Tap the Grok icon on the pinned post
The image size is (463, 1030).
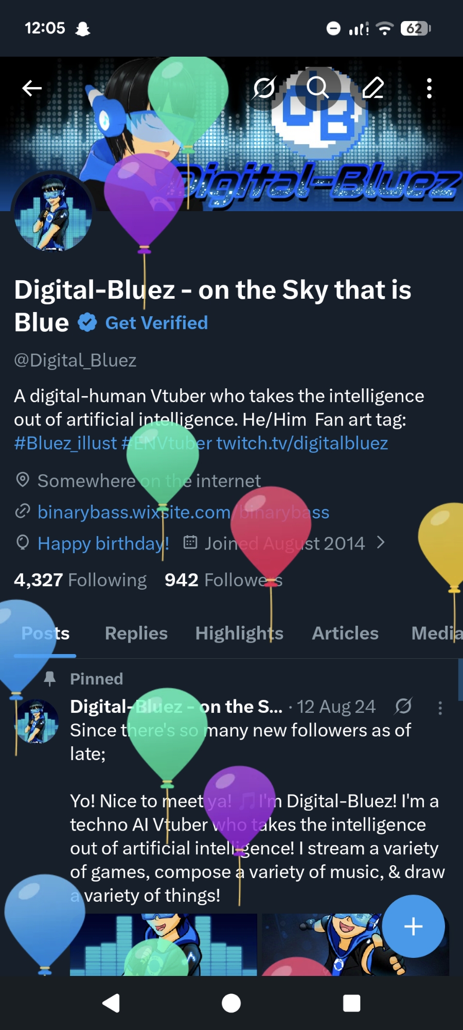pyautogui.click(x=403, y=706)
